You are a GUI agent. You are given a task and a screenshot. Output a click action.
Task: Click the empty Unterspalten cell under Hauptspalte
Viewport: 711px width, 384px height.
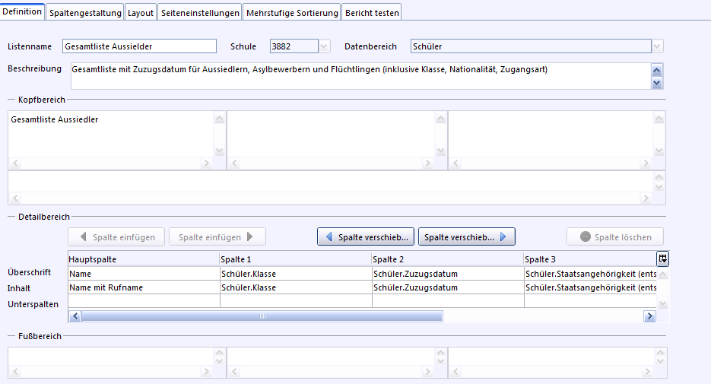tap(144, 301)
